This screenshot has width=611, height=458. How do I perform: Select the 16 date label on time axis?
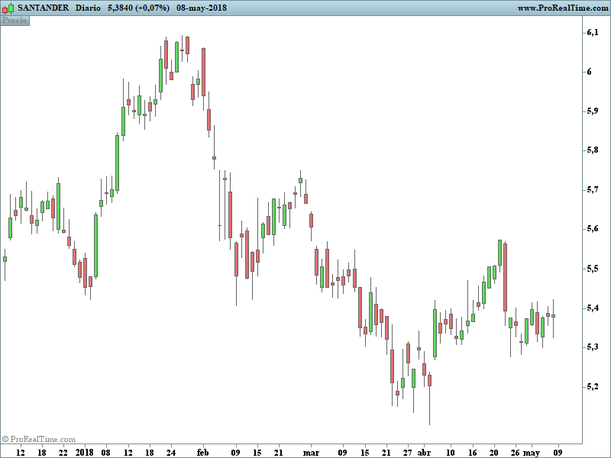[x=472, y=452]
